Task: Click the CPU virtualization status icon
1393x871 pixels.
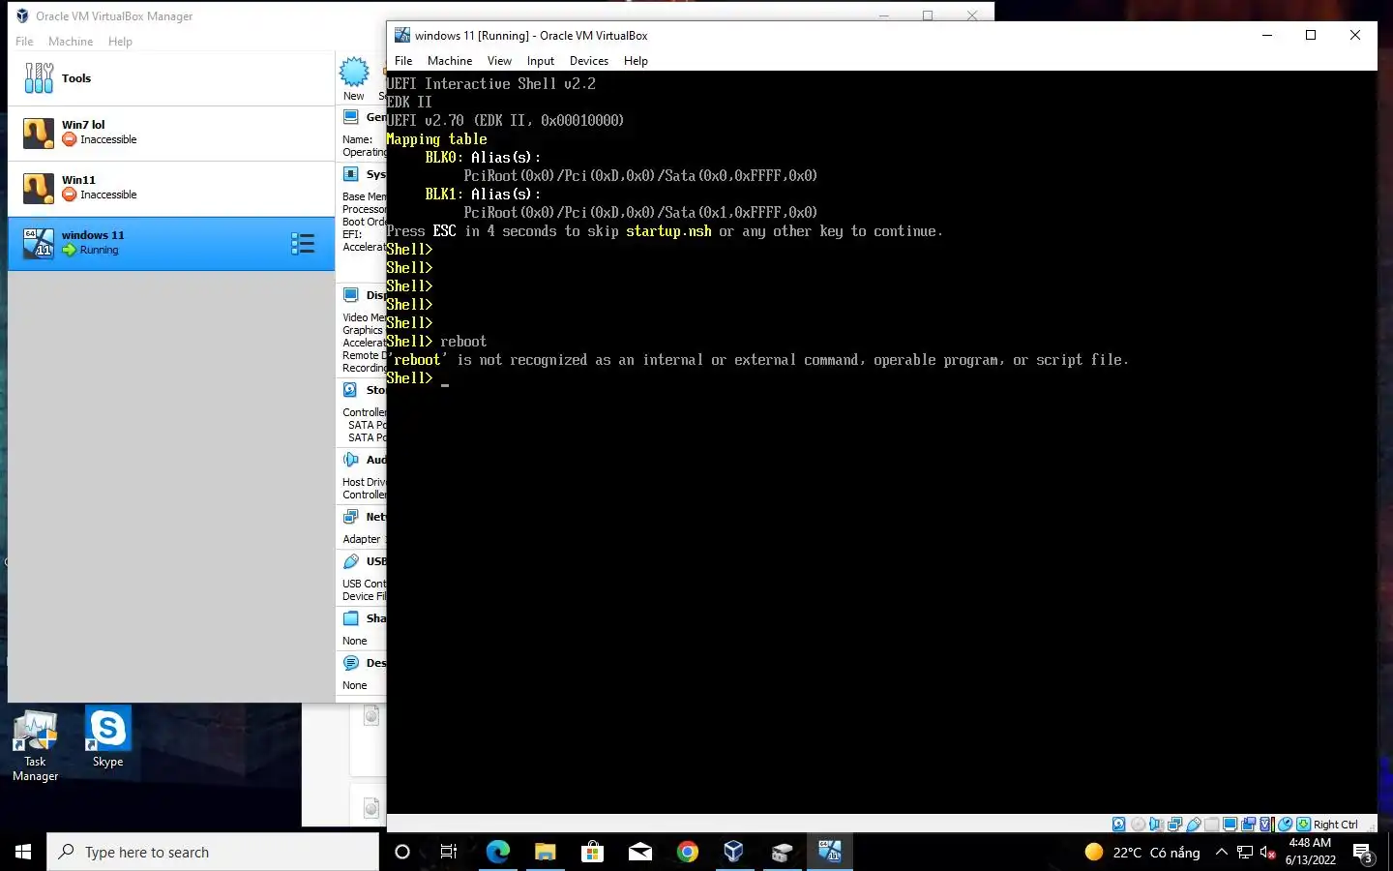Action: pyautogui.click(x=1266, y=825)
